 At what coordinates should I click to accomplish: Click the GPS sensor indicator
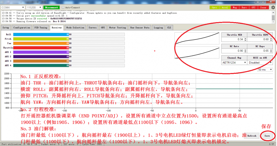click(253, 7)
